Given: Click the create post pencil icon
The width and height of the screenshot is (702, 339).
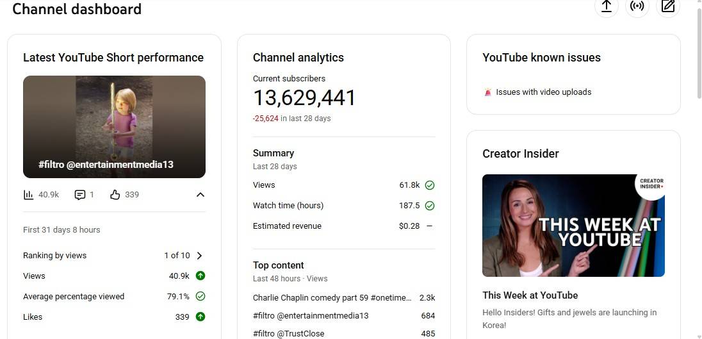Looking at the screenshot, I should tap(668, 6).
